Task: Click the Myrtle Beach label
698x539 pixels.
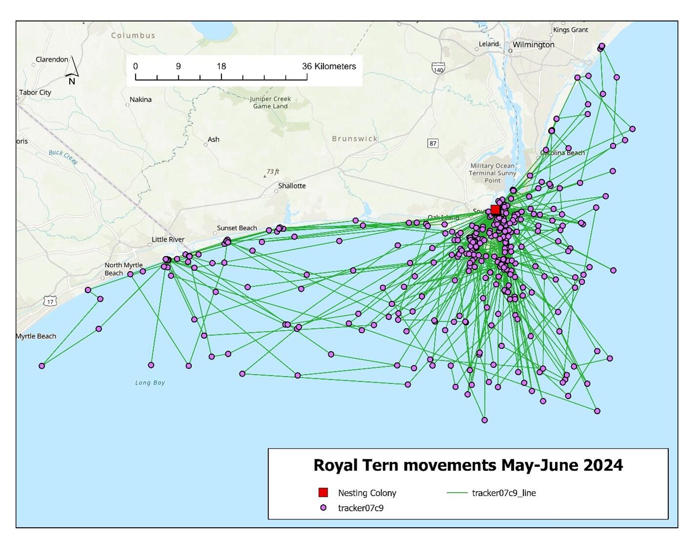Action: click(x=36, y=336)
